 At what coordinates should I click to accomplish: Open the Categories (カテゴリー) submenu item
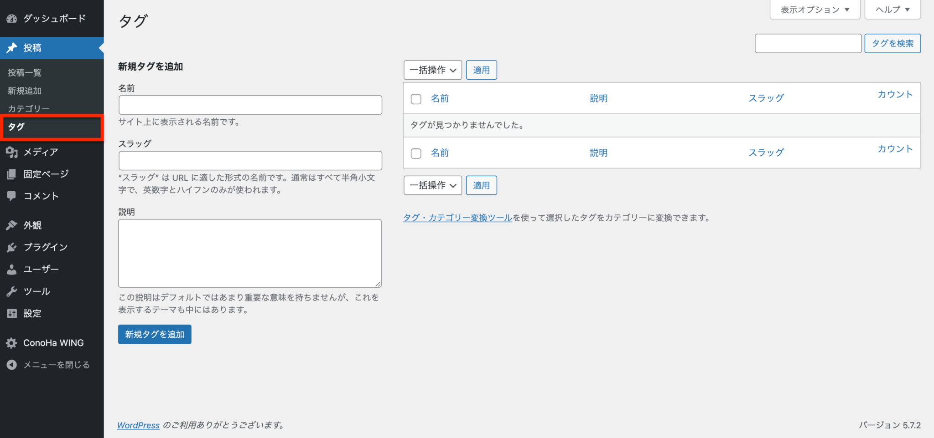pyautogui.click(x=29, y=109)
